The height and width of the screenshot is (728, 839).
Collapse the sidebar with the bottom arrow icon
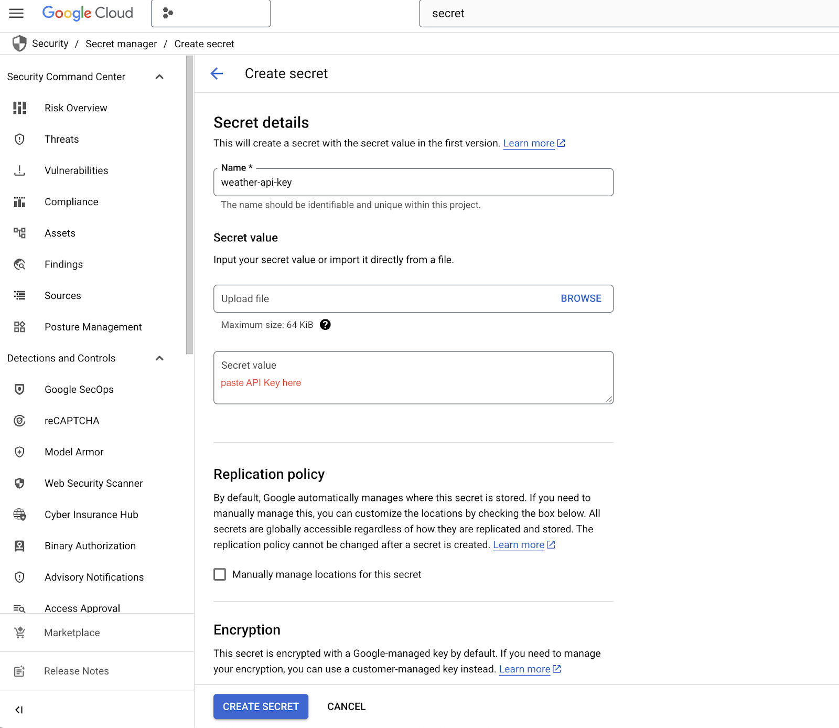tap(19, 710)
